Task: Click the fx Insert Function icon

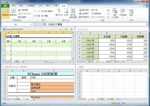Action: pos(44,24)
